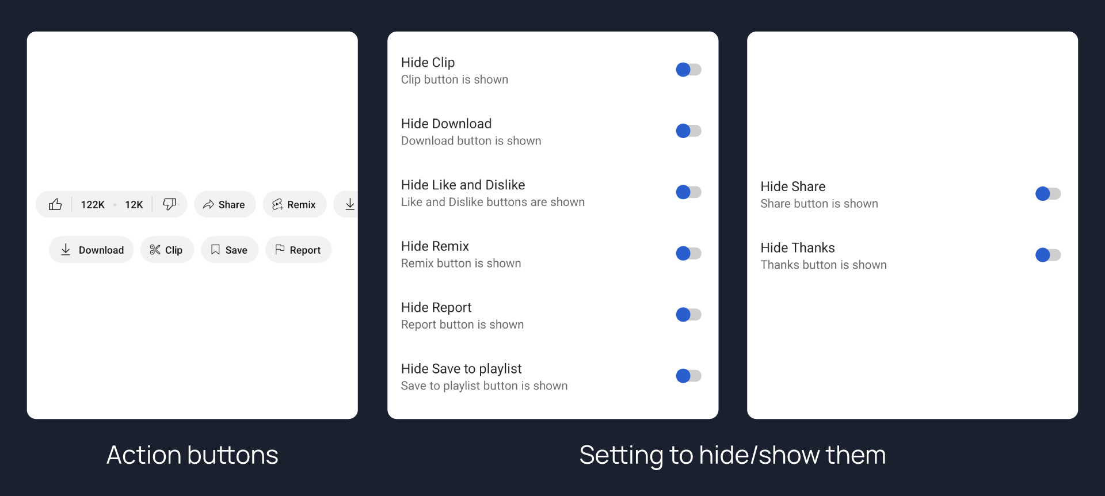Click the thumbs-down dislike icon
1105x496 pixels.
click(x=169, y=204)
